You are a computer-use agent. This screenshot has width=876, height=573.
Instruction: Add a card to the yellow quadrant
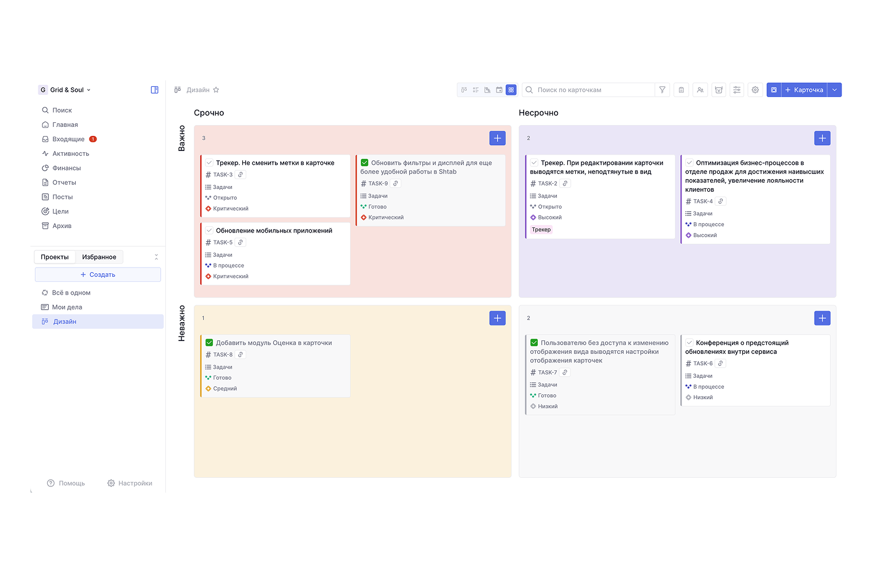[x=497, y=318]
